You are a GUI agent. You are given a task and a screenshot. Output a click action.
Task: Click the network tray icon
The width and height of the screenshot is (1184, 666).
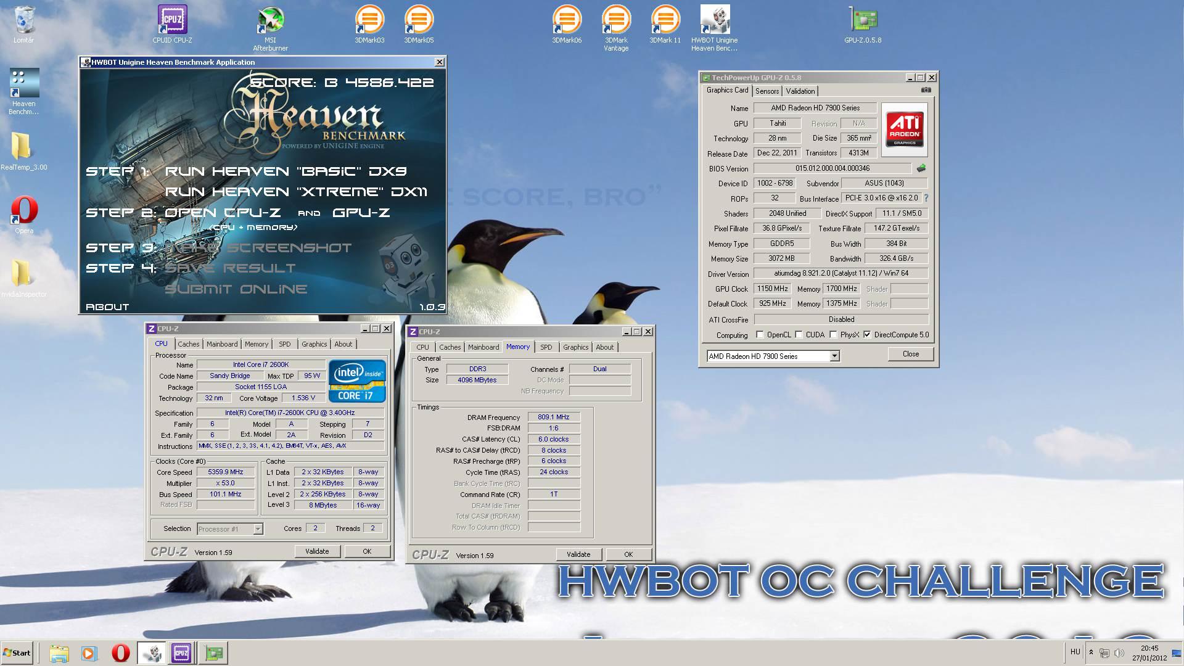(1104, 653)
